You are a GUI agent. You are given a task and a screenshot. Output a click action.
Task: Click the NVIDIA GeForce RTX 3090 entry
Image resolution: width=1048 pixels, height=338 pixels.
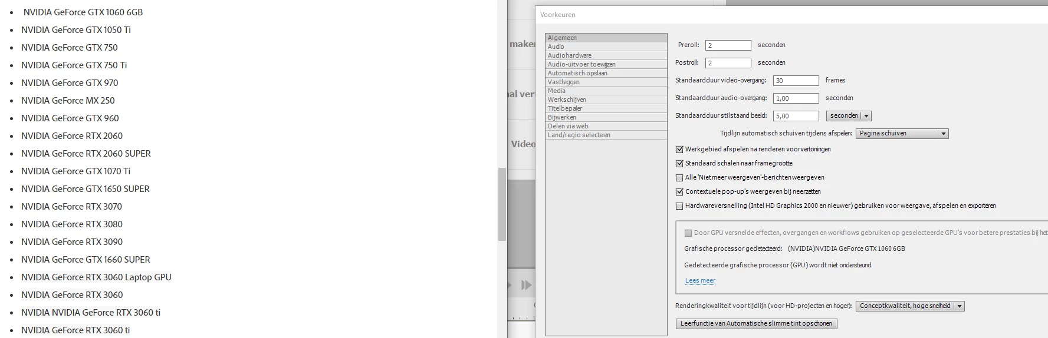pos(72,241)
